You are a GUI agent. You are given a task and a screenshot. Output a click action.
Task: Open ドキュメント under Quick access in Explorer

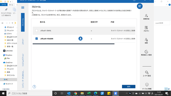(9, 31)
